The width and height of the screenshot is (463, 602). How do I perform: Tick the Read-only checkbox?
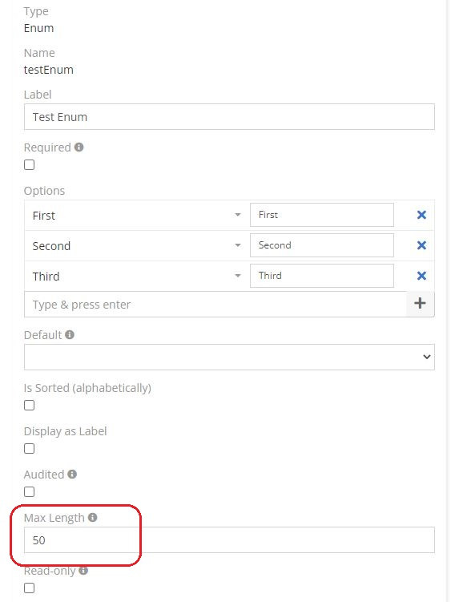pyautogui.click(x=29, y=588)
